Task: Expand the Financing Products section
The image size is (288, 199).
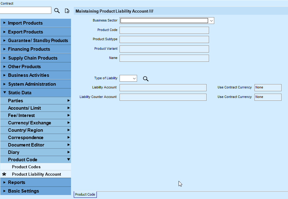Action: pos(36,49)
